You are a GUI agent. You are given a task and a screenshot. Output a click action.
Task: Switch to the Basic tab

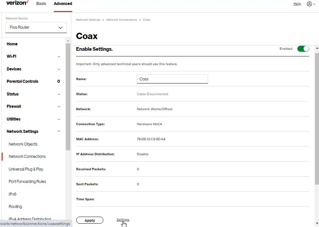(x=41, y=4)
